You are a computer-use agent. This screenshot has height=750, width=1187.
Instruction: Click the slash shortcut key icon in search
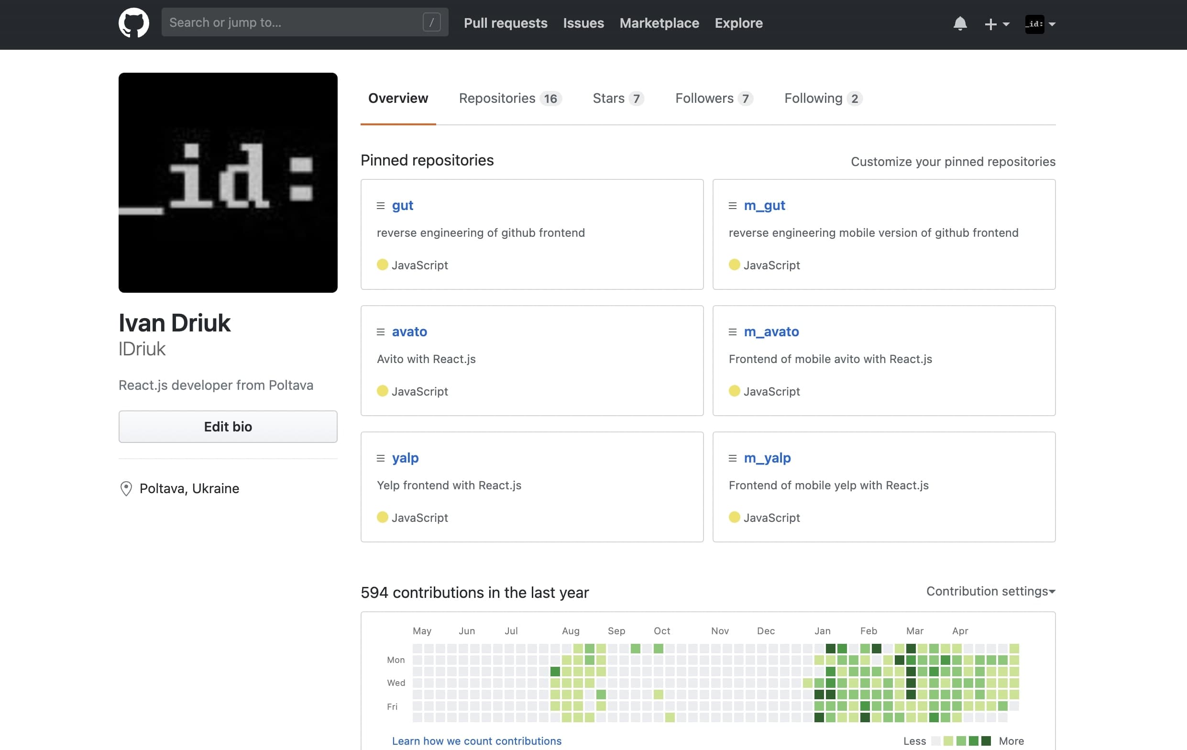coord(431,22)
